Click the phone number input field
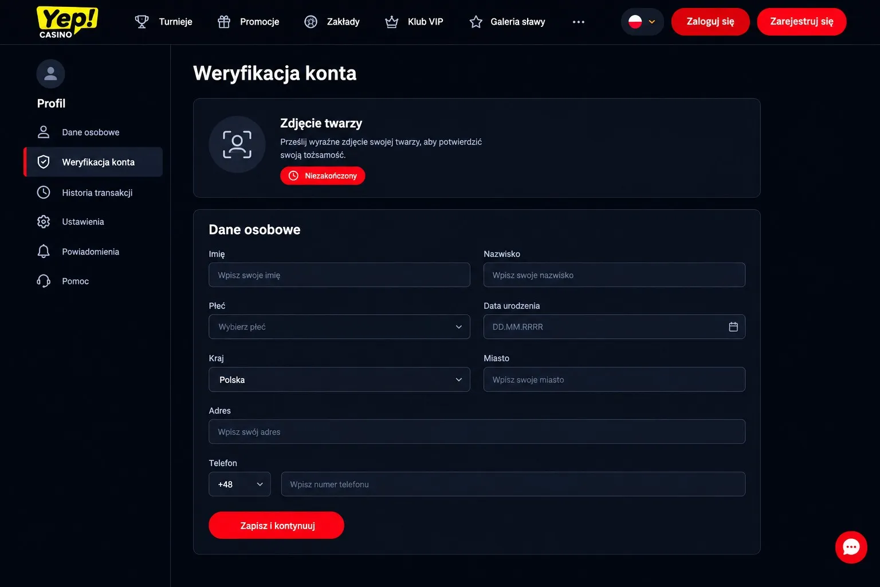Screen dimensions: 880x587 pyautogui.click(x=513, y=484)
